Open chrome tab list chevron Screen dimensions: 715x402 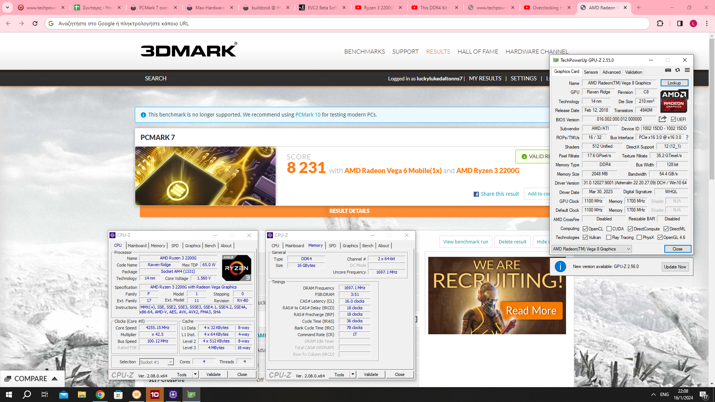(7, 7)
